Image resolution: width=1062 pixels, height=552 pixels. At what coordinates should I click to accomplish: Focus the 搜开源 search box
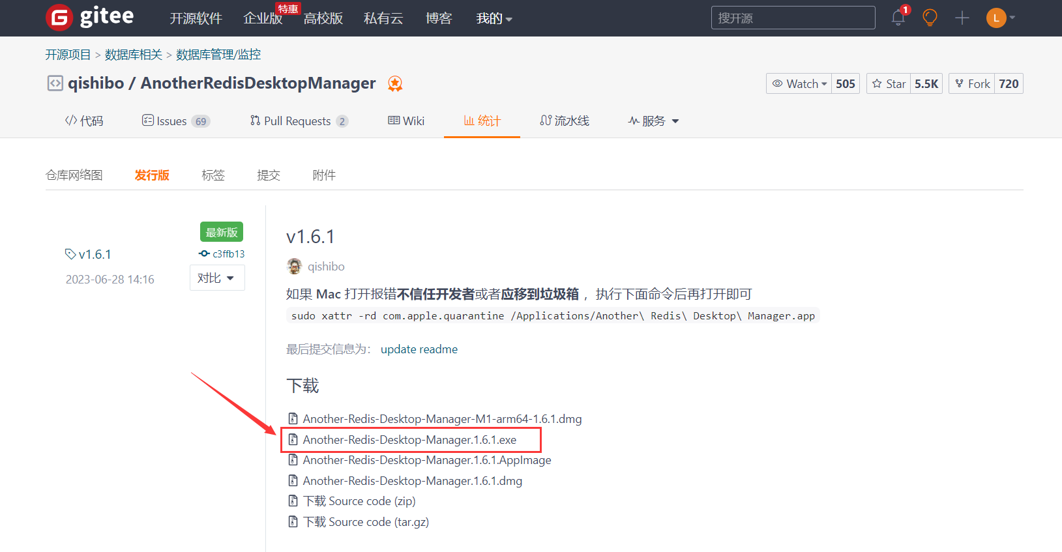click(x=792, y=18)
